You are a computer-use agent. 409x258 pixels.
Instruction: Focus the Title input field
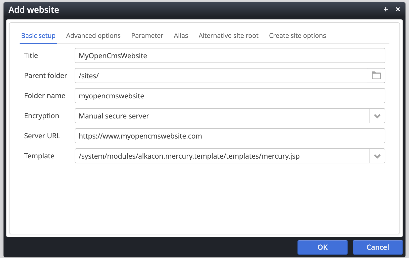230,56
